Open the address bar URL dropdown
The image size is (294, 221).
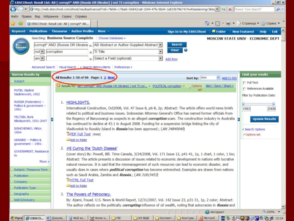(217, 9)
